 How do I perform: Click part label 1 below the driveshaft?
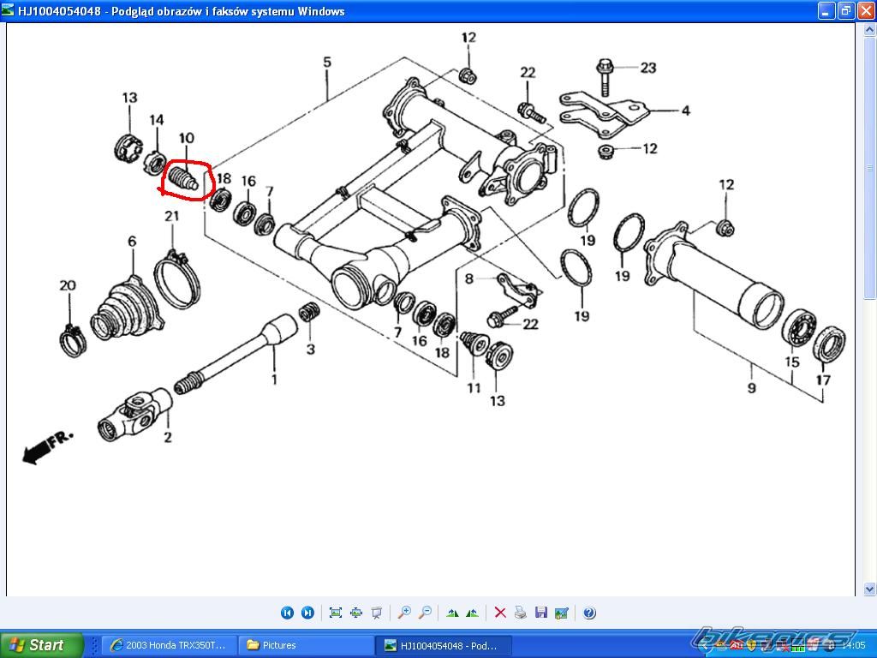pyautogui.click(x=274, y=379)
